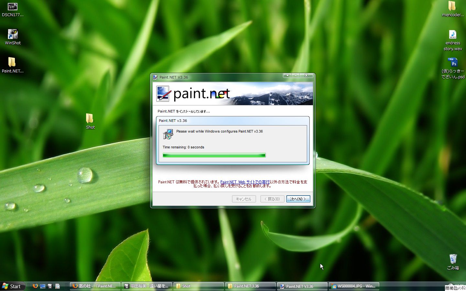
Task: Select the Shot folder icon on desktop
Action: 90,121
